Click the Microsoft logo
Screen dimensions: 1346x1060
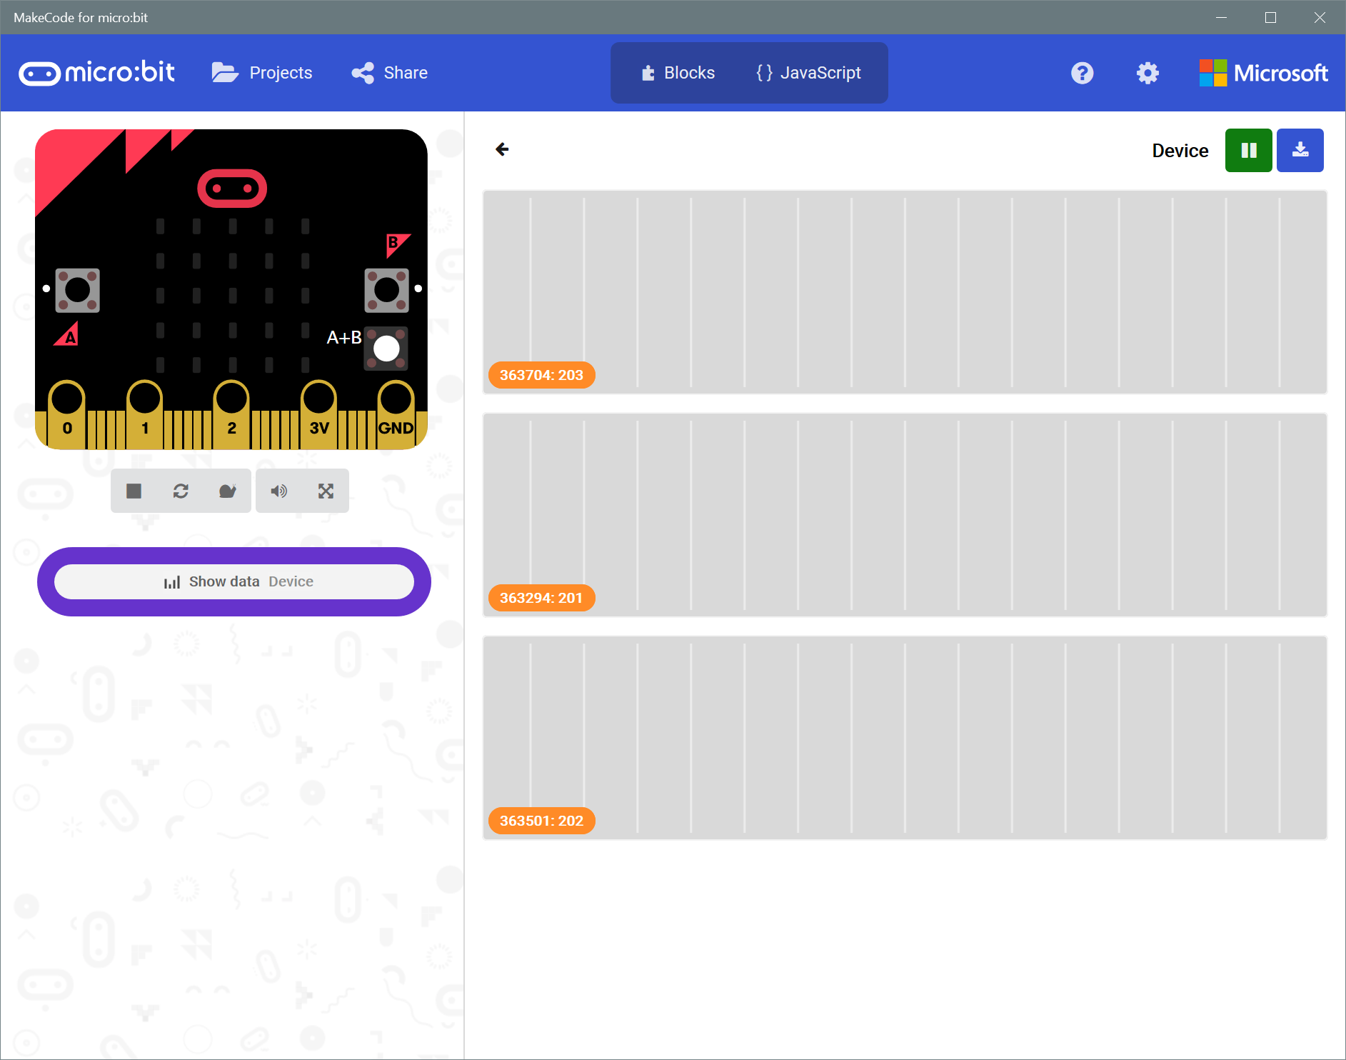1263,73
